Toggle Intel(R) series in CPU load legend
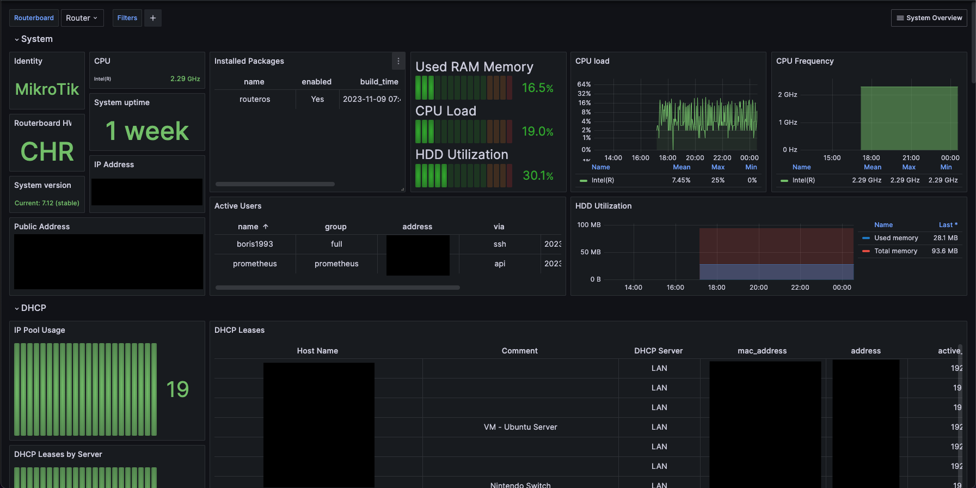The height and width of the screenshot is (488, 976). pos(603,180)
